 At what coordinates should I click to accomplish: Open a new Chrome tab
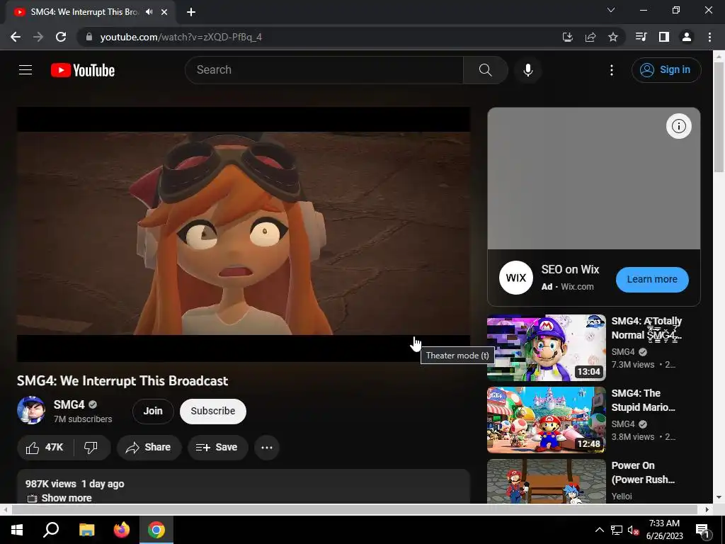coord(191,12)
